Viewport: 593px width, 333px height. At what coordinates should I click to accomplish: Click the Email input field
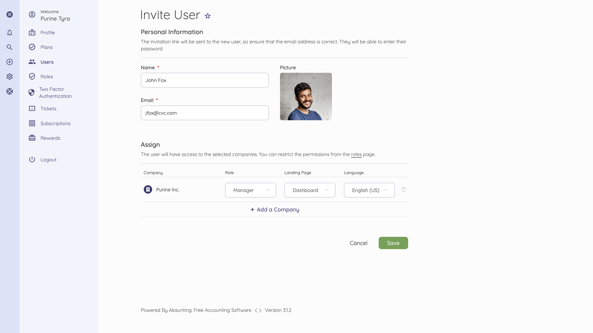click(x=204, y=113)
